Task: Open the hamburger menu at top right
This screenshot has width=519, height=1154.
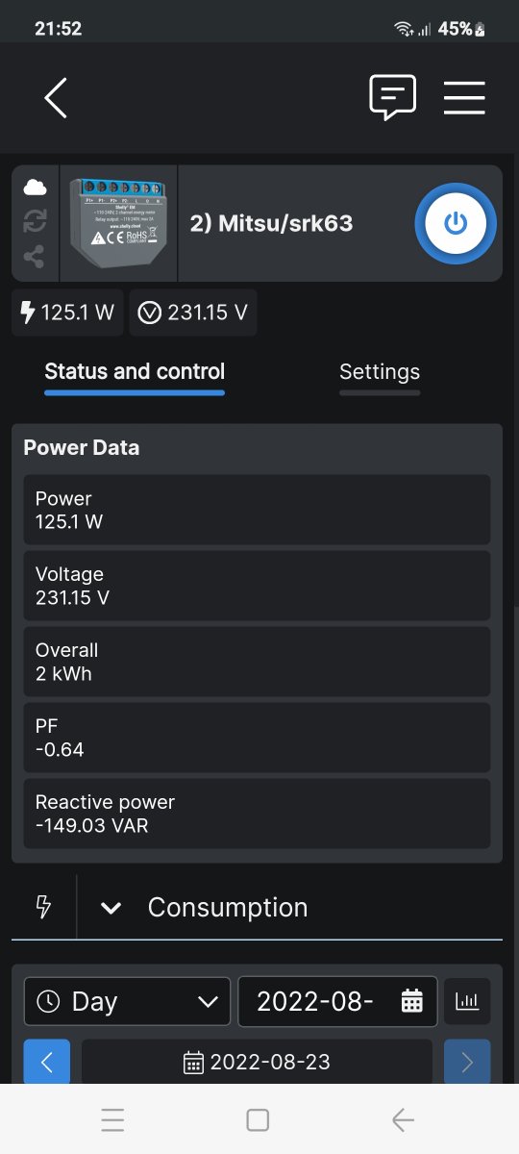Action: coord(464,98)
